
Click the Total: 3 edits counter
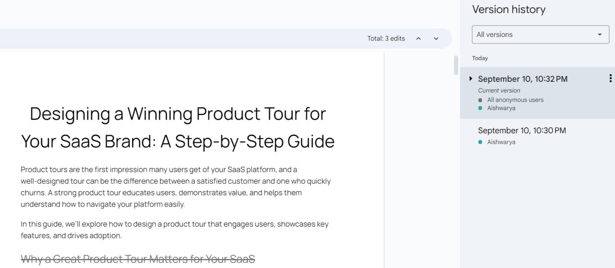point(386,39)
